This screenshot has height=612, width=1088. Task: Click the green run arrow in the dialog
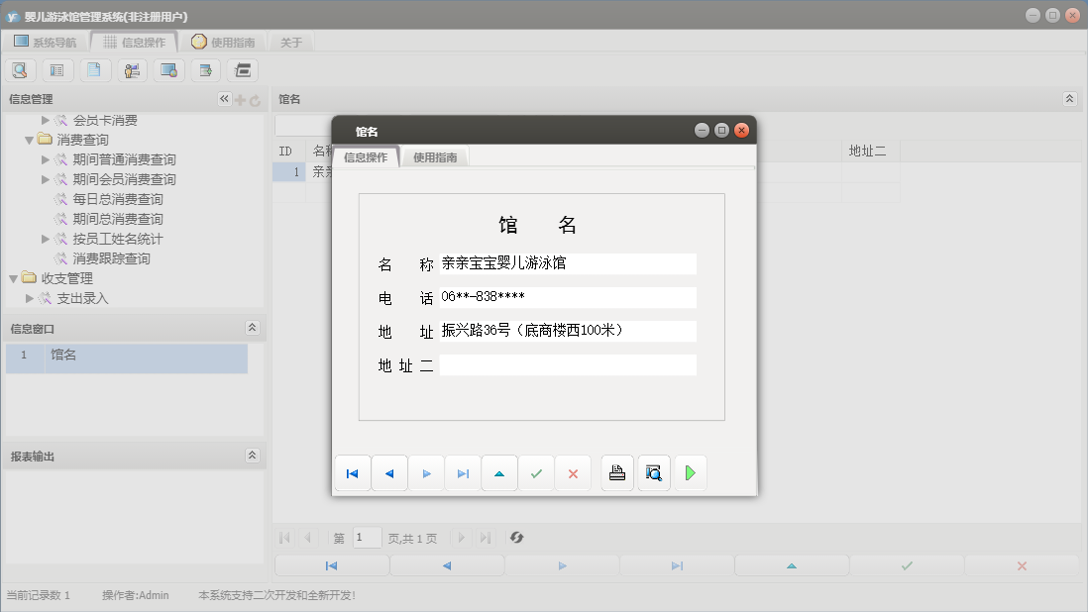691,473
